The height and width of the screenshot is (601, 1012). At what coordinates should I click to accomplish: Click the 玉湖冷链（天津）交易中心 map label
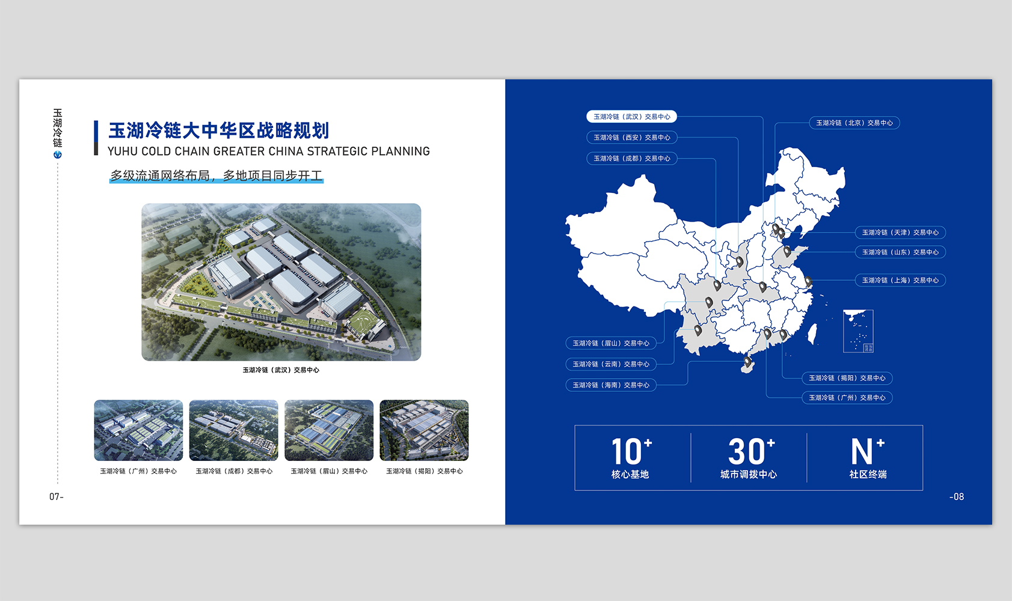pyautogui.click(x=900, y=233)
